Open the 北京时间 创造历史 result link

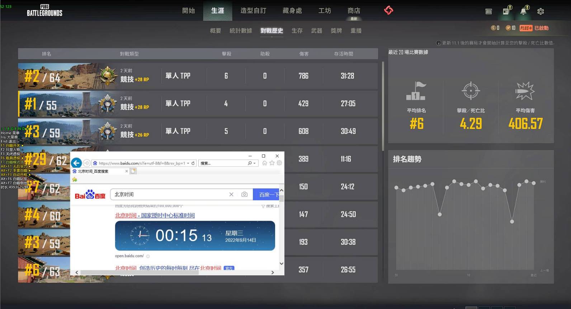168,268
